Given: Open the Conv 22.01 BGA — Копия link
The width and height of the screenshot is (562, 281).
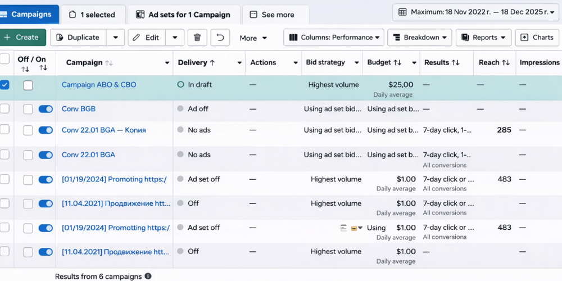Looking at the screenshot, I should pyautogui.click(x=104, y=130).
